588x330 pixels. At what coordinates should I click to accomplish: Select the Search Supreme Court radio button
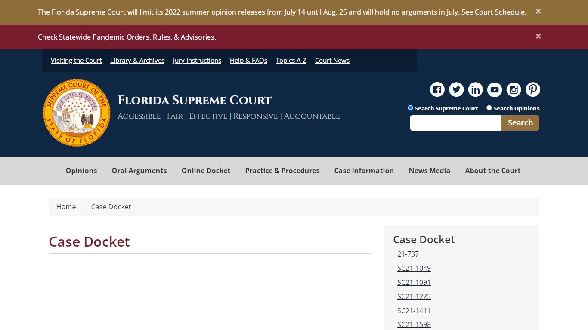(x=410, y=108)
